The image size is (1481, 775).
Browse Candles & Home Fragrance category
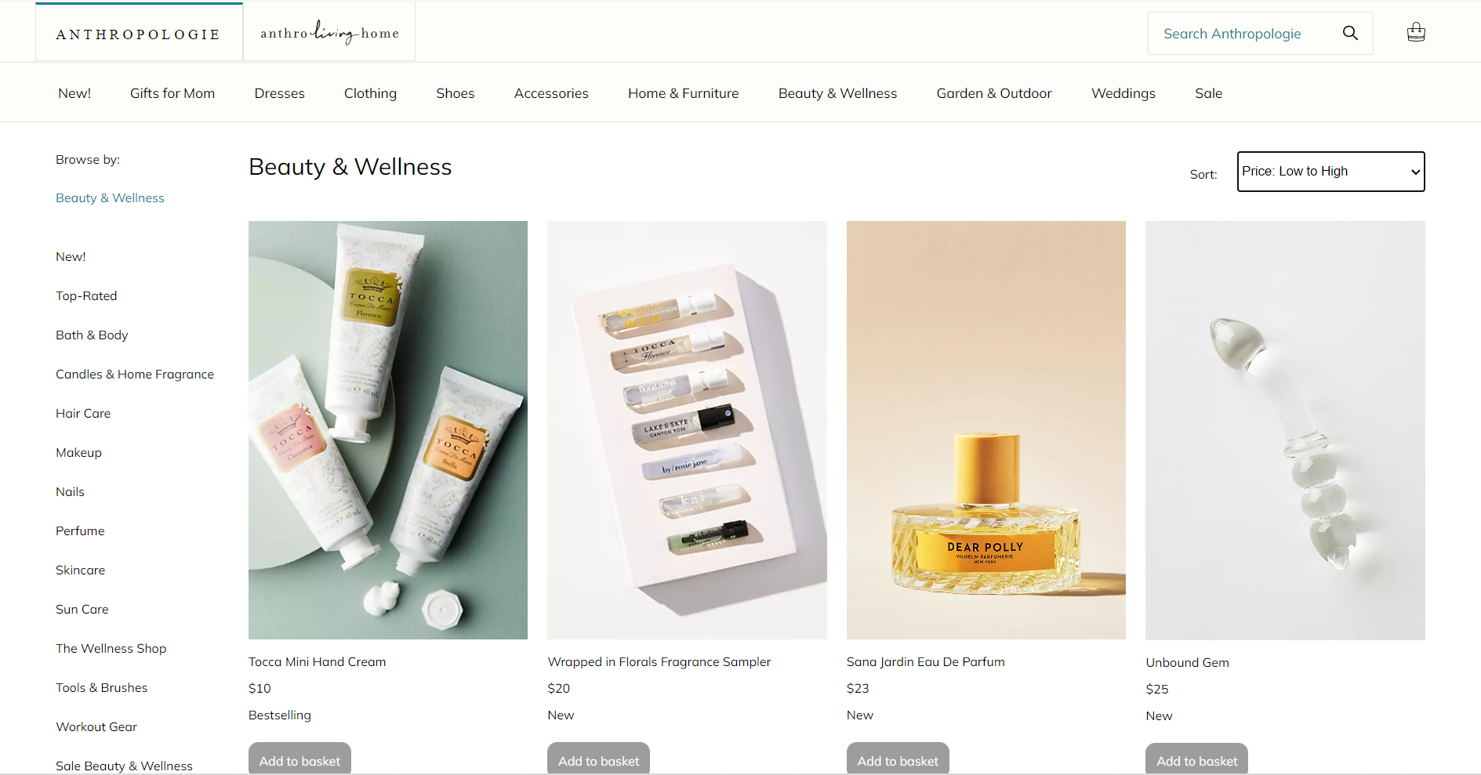135,375
